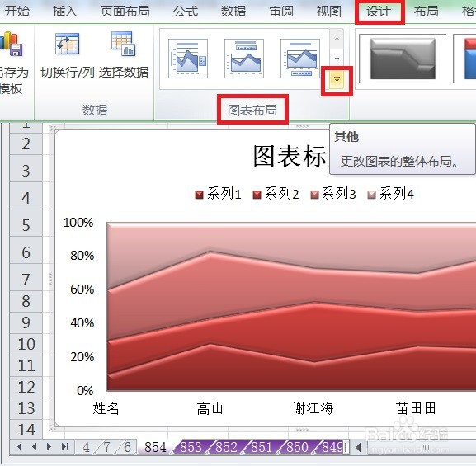Apply third chart layout with bottom legend

(300, 59)
